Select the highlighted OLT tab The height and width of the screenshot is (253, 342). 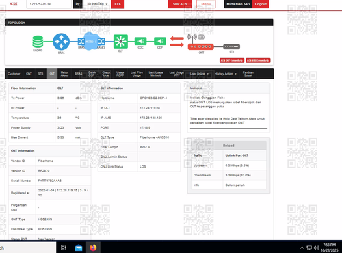(52, 74)
